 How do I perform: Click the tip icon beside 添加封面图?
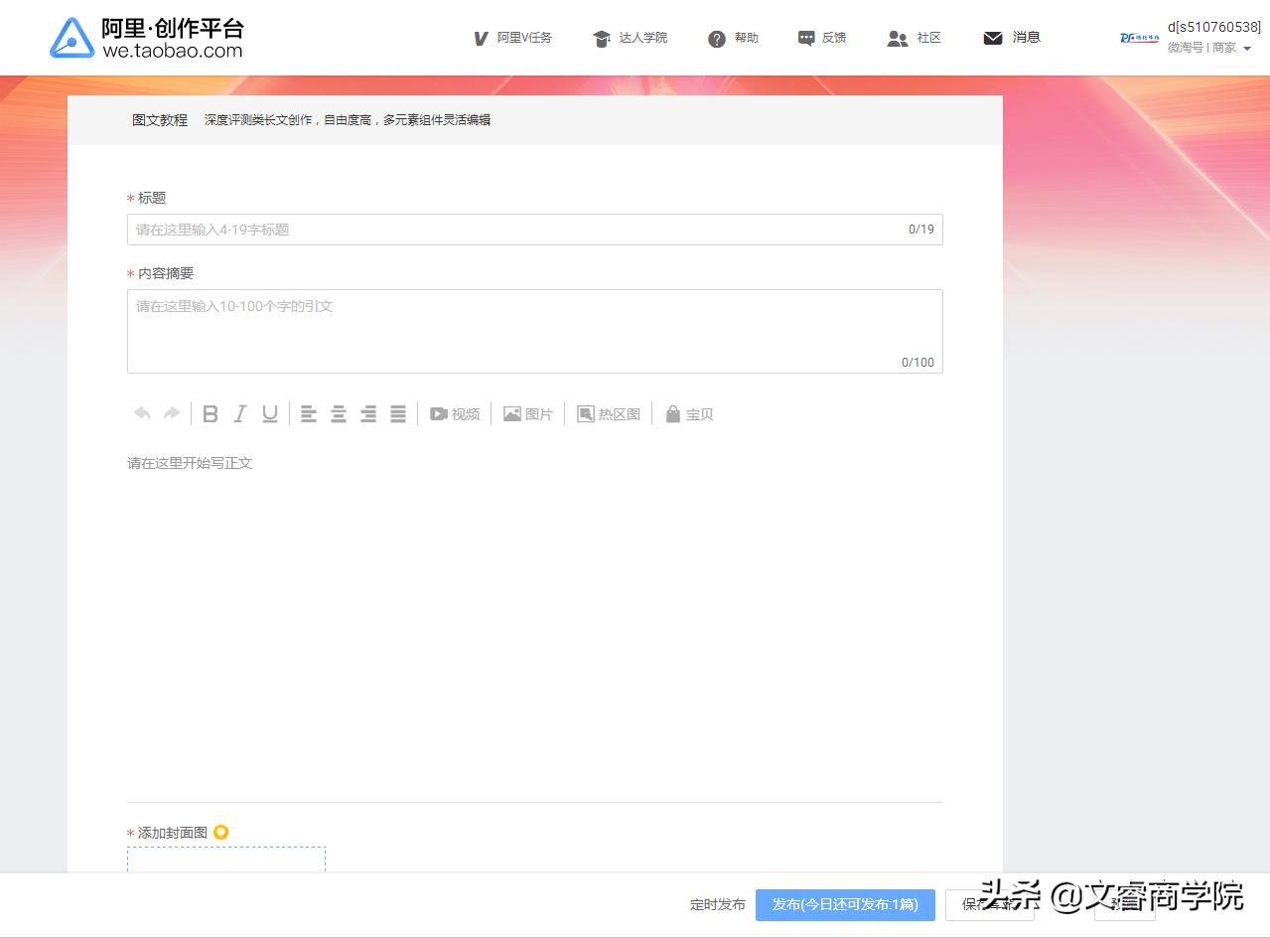tap(220, 832)
